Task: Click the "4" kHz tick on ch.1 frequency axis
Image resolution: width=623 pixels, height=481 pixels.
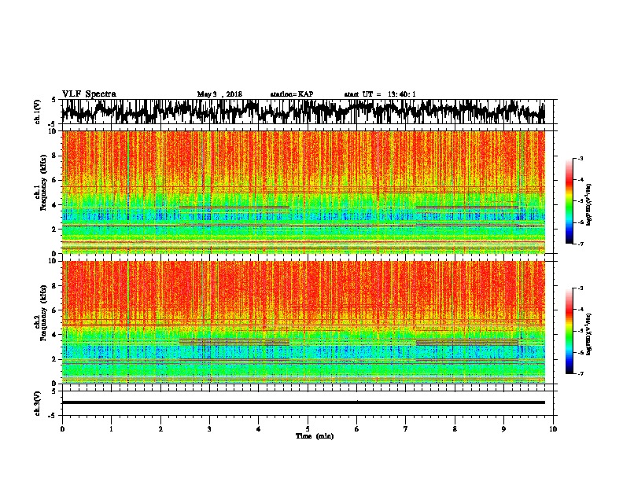Action: pos(55,205)
